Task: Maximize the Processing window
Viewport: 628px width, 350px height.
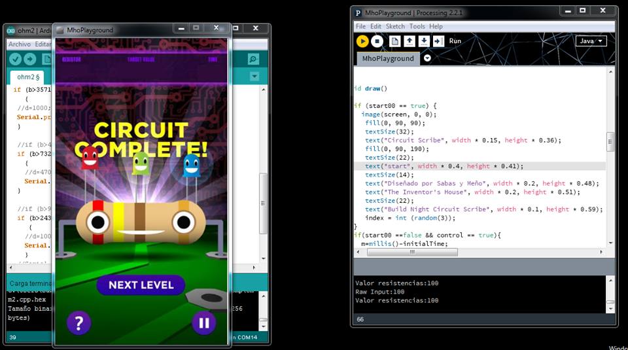Action: click(583, 11)
